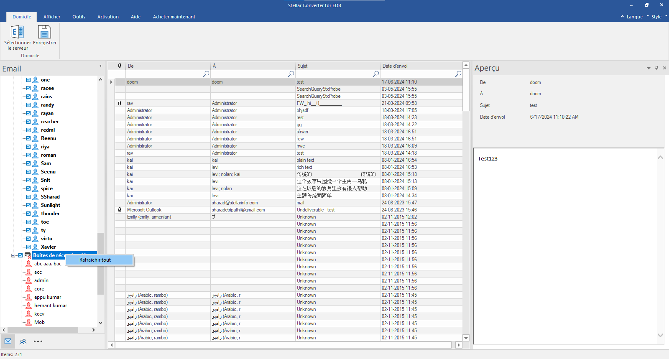Open the Outils ribbon tab
This screenshot has height=359, width=669.
point(79,17)
